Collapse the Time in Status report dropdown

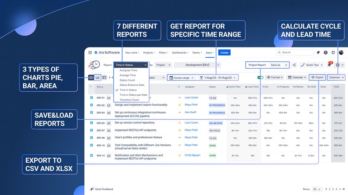[131, 65]
